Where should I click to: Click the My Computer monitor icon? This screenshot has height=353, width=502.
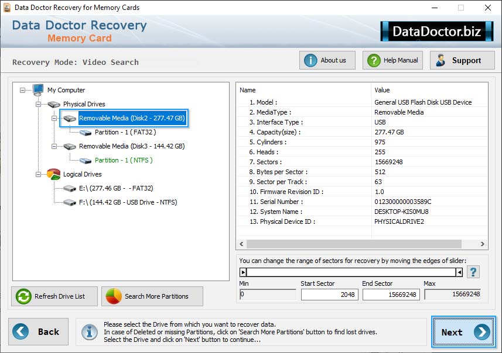tap(37, 90)
